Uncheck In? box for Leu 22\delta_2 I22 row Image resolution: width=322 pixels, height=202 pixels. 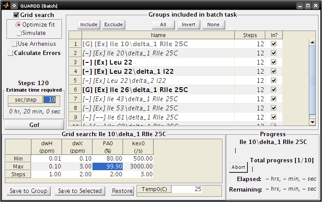274,80
